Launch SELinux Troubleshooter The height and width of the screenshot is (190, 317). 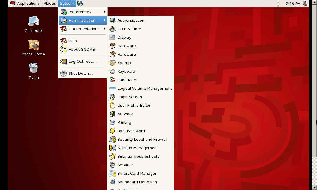click(x=140, y=156)
